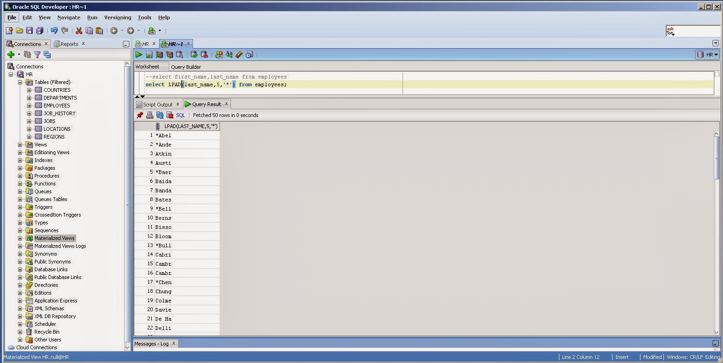The image size is (723, 363).
Task: Copy selection with the Copy icon
Action: click(x=89, y=31)
